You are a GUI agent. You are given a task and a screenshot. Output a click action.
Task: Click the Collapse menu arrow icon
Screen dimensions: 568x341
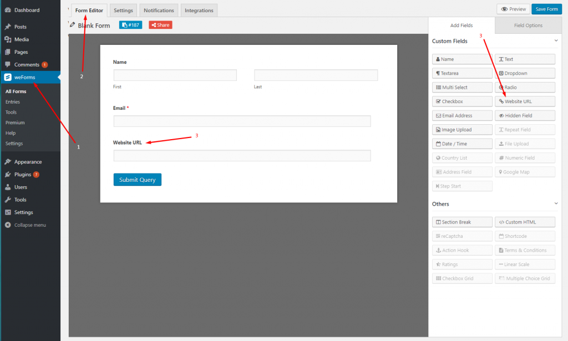click(8, 225)
